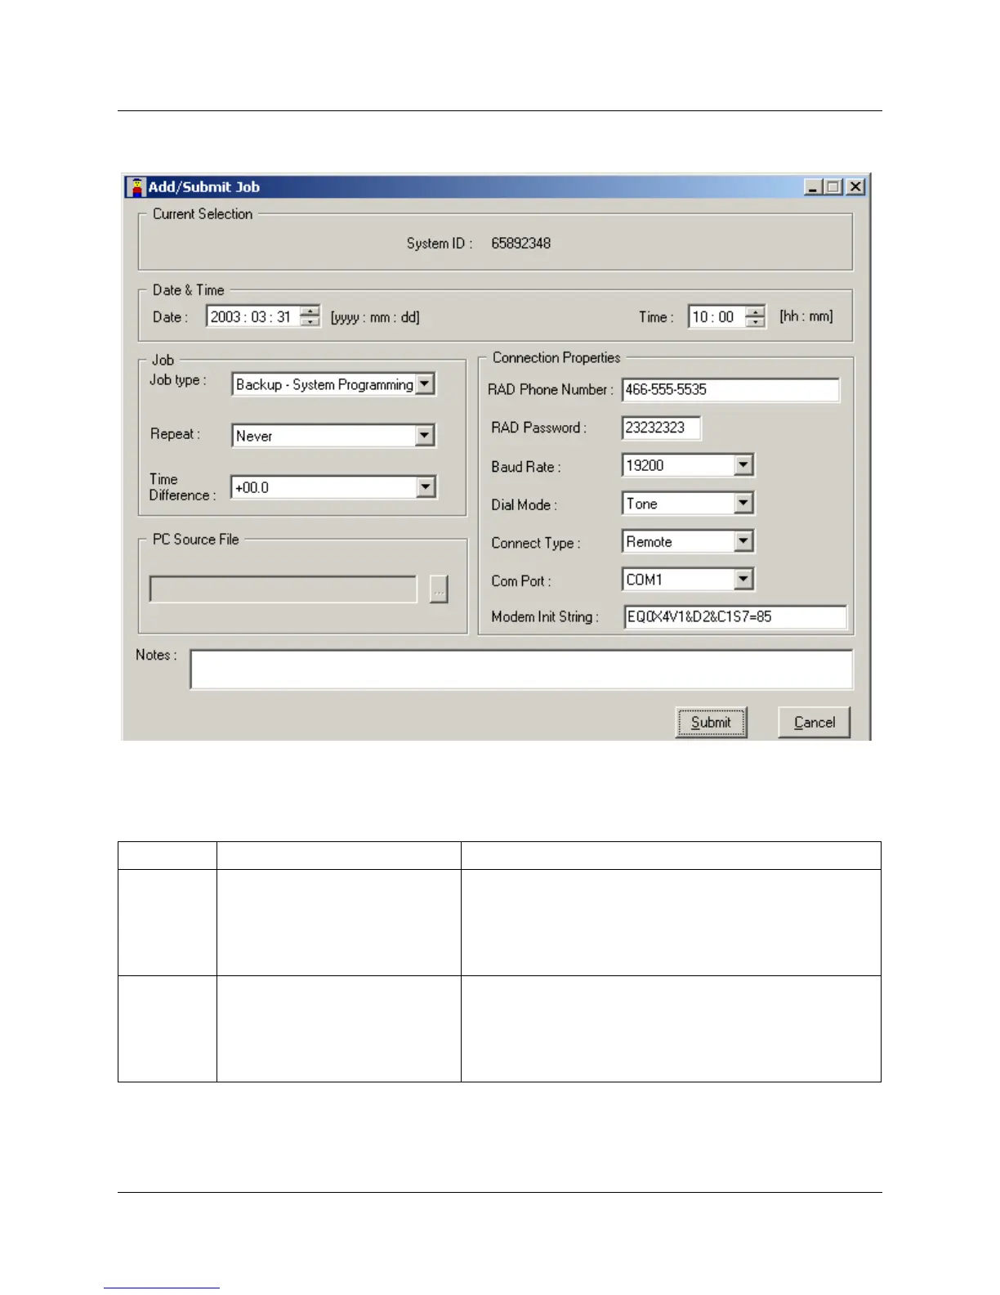Decrease the time with the down spinner arrow
Screen dimensions: 1000x1295
756,321
